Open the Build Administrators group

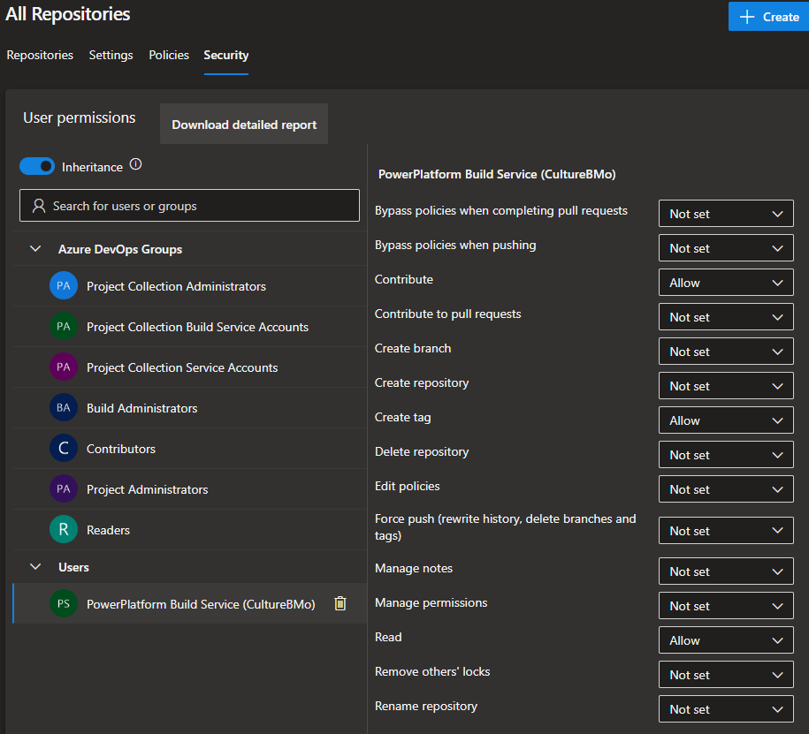click(x=189, y=408)
